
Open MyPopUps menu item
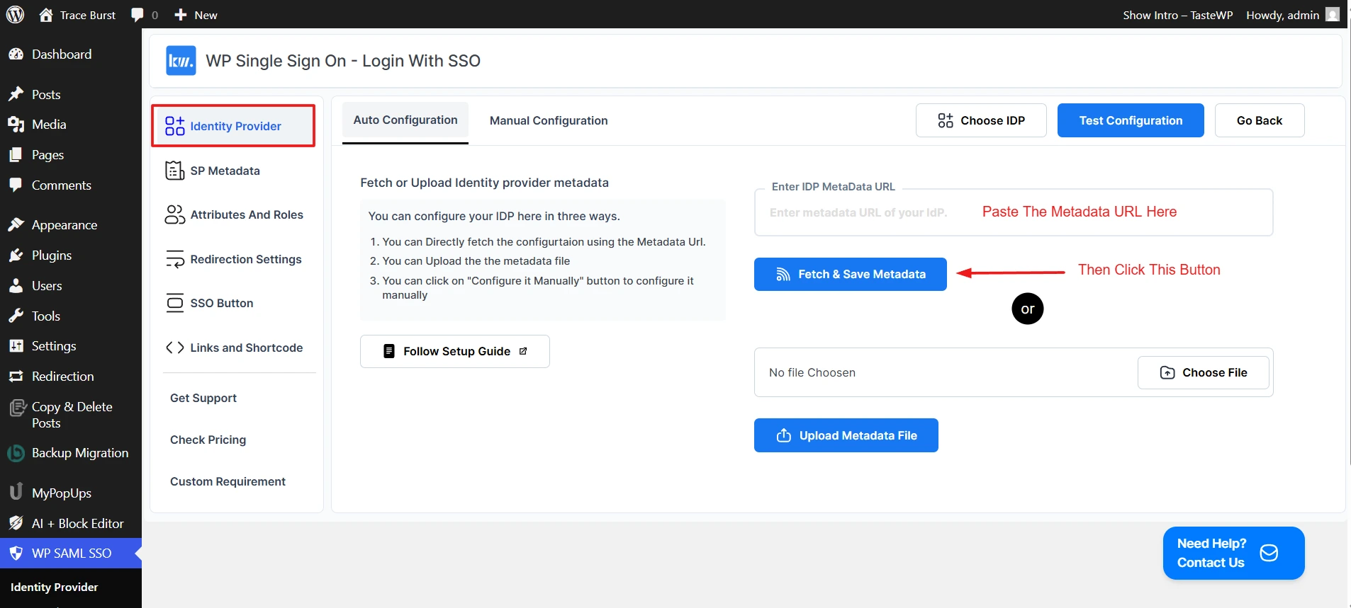coord(71,493)
